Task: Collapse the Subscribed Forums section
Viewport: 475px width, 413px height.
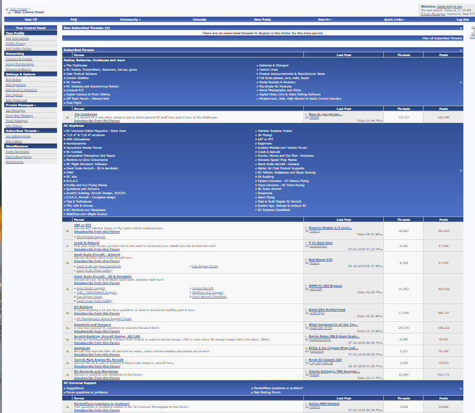Action: [461, 50]
